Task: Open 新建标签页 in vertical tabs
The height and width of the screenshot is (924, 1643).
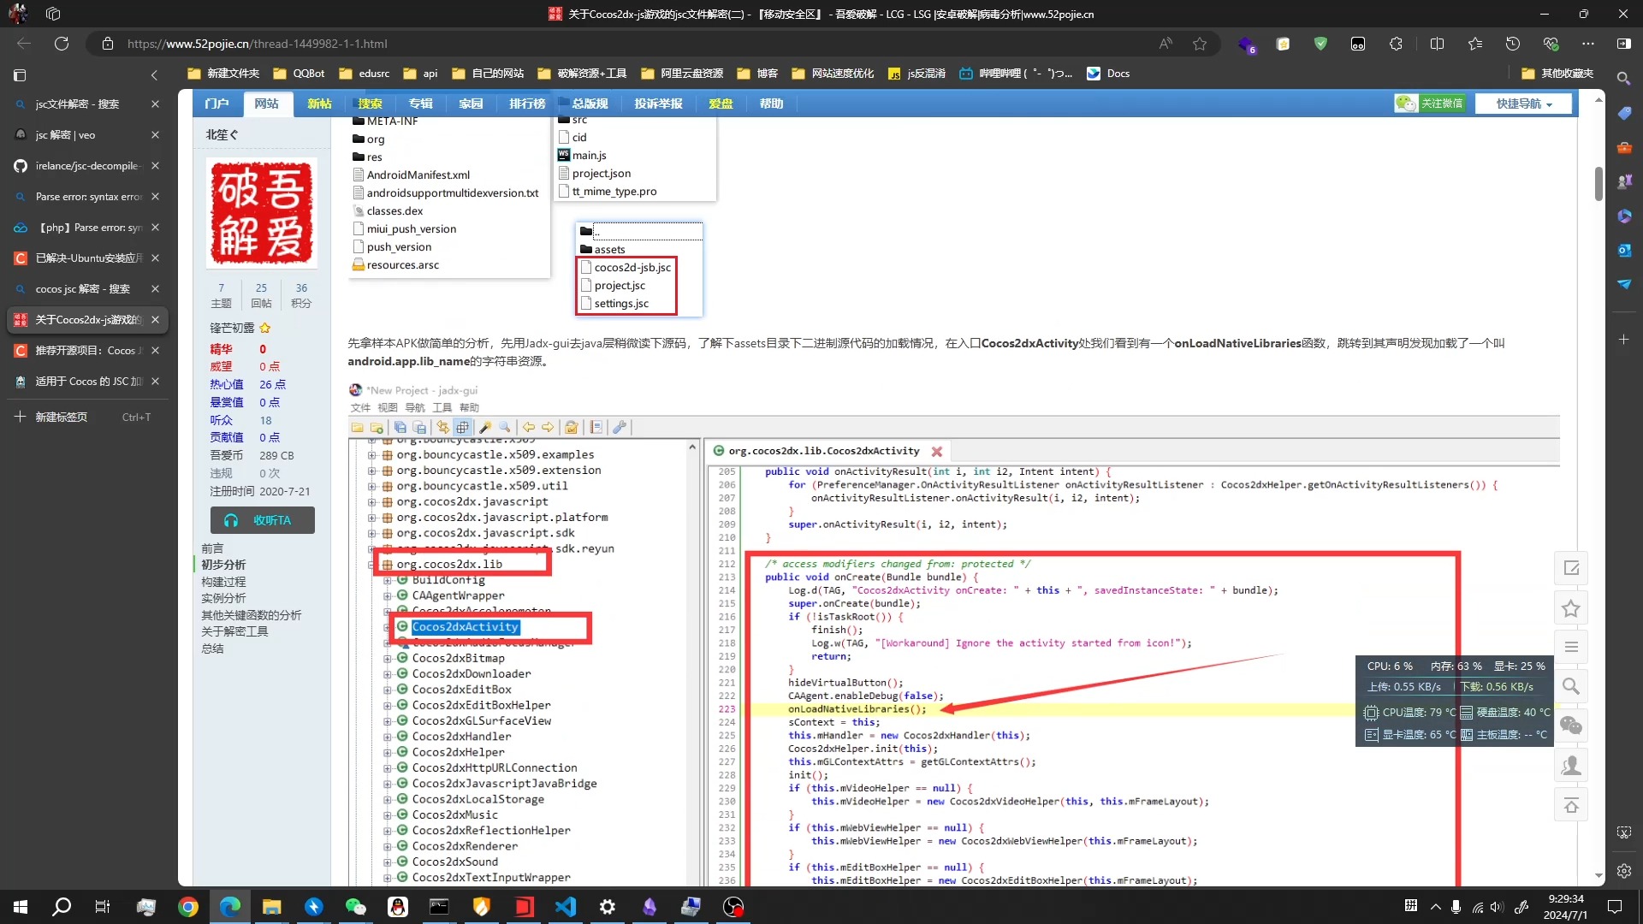Action: (62, 417)
